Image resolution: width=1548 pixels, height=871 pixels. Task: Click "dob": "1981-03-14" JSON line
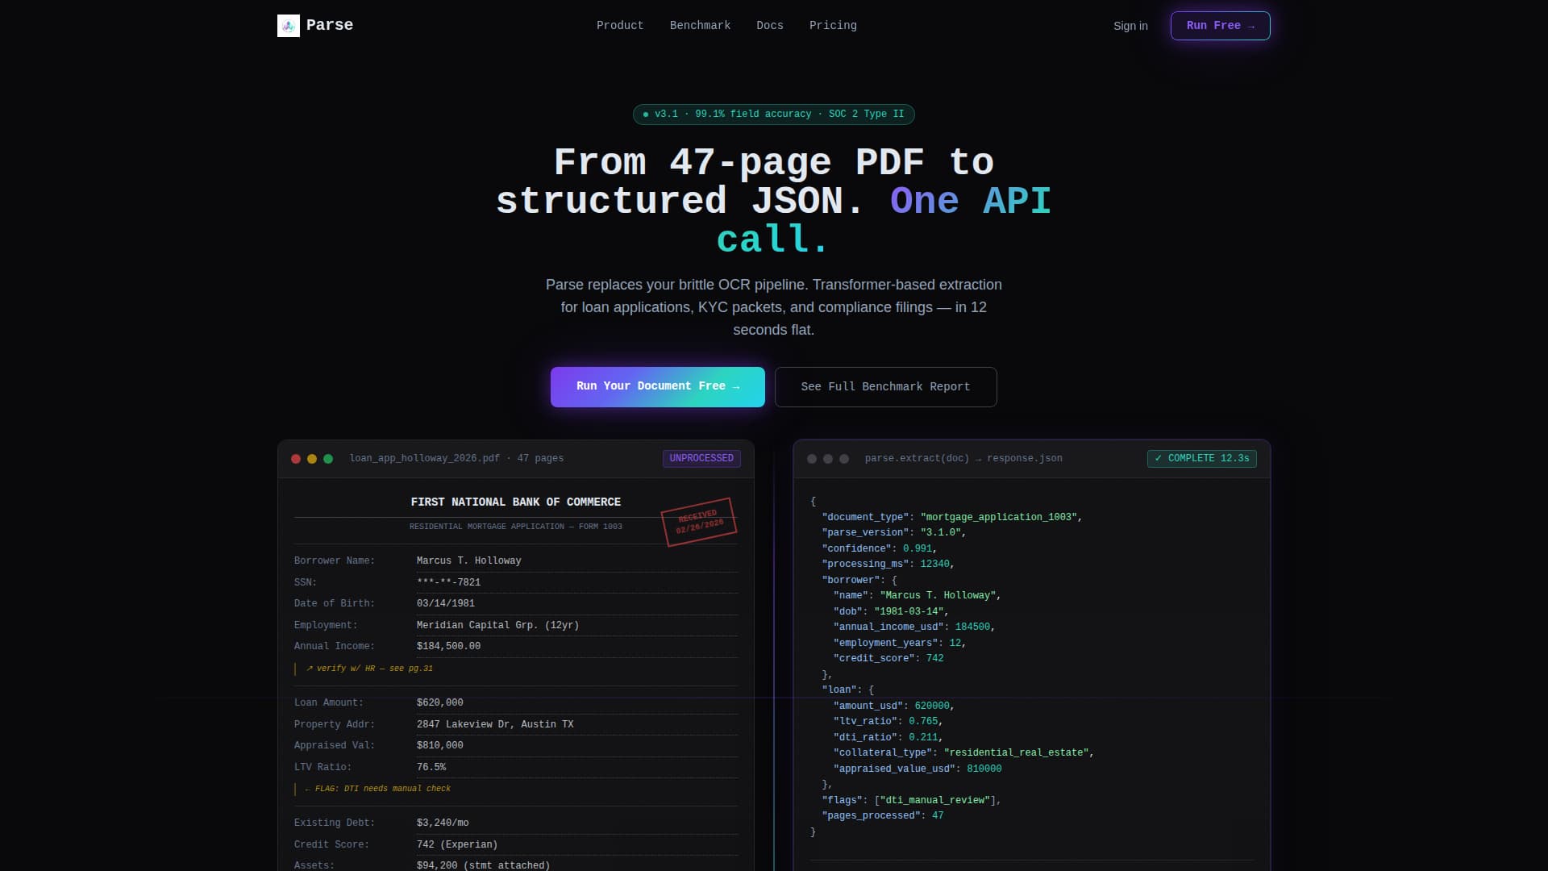891,612
